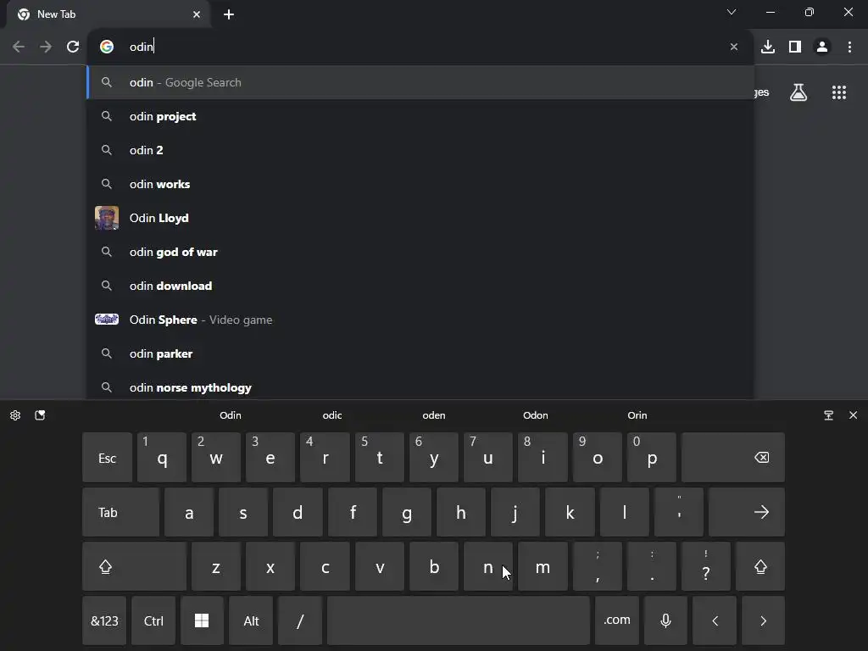The width and height of the screenshot is (868, 651).
Task: Tap the backspace key
Action: [733, 458]
